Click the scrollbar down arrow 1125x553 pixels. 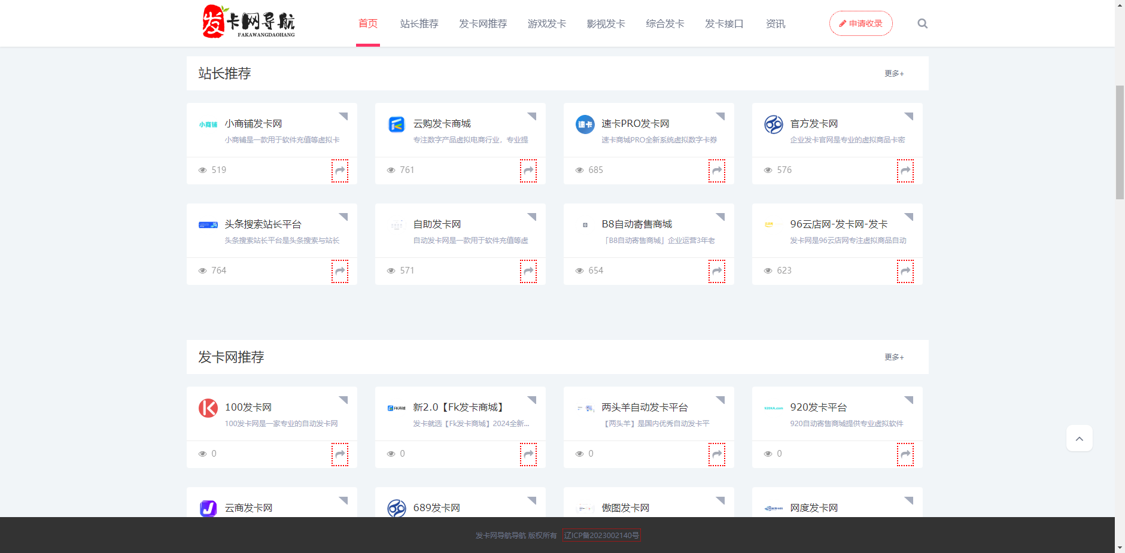pyautogui.click(x=1120, y=548)
